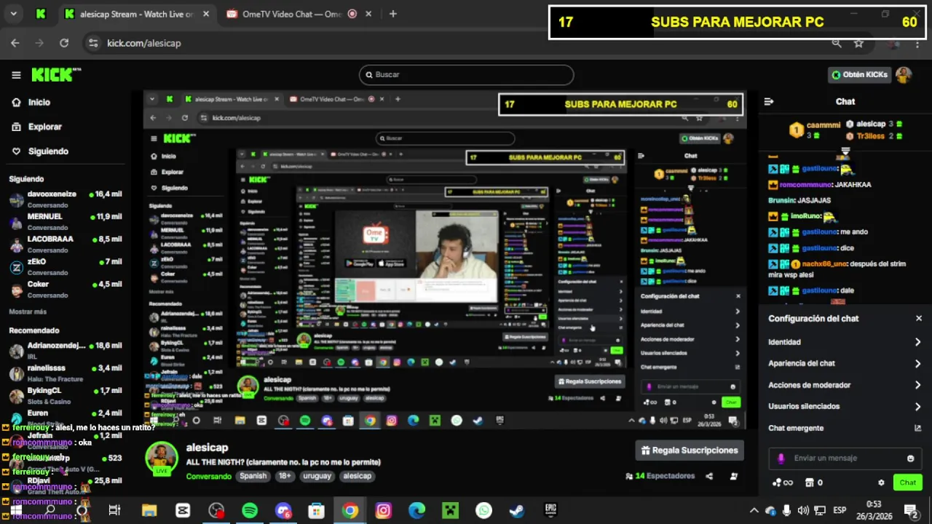This screenshot has height=524, width=932.
Task: Open the Identidad settings entry
Action: coord(845,342)
